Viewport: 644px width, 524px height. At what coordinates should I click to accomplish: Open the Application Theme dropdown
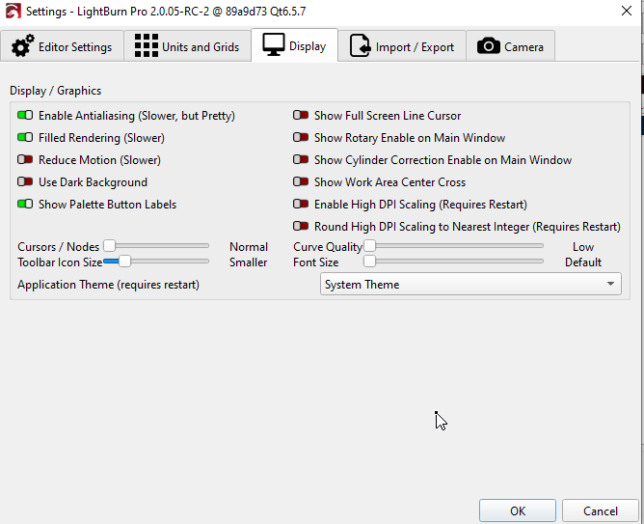(470, 285)
